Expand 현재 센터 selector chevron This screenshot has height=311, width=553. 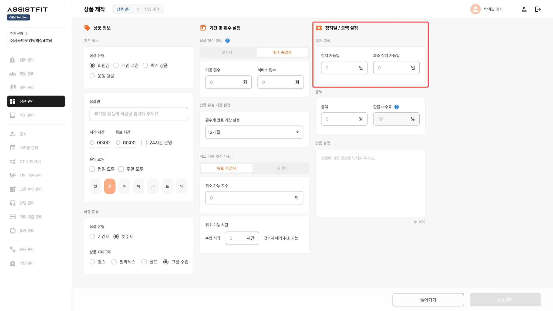[26, 34]
